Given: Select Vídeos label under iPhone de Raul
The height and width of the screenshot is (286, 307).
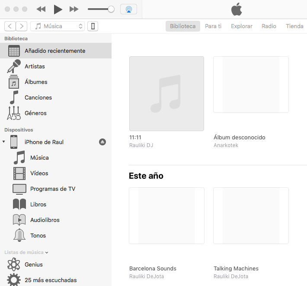Looking at the screenshot, I should point(39,173).
